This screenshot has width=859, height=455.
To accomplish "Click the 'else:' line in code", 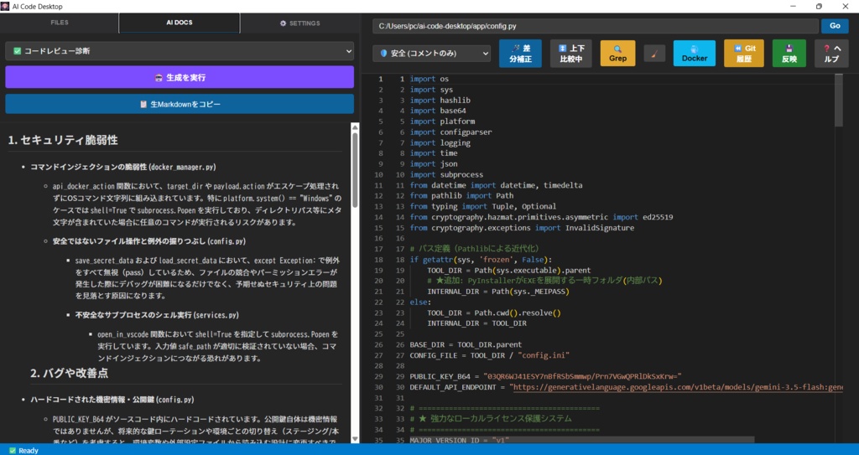I will point(421,302).
